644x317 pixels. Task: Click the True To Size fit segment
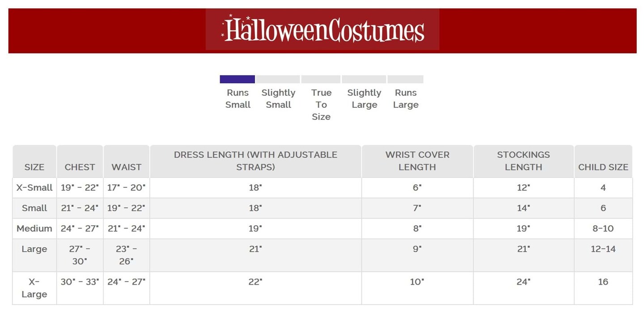click(321, 79)
